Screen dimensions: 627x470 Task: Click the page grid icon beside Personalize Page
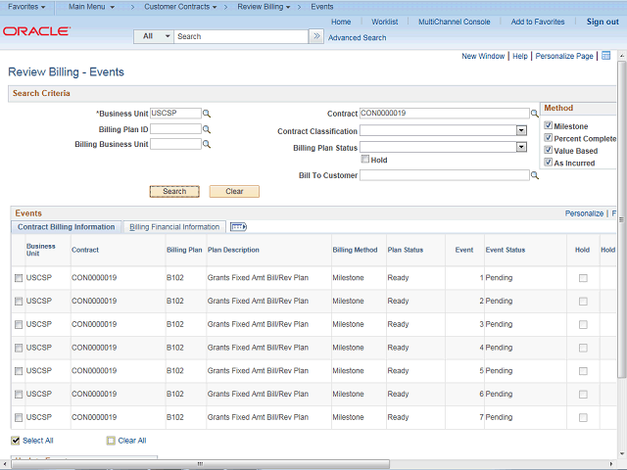(605, 56)
